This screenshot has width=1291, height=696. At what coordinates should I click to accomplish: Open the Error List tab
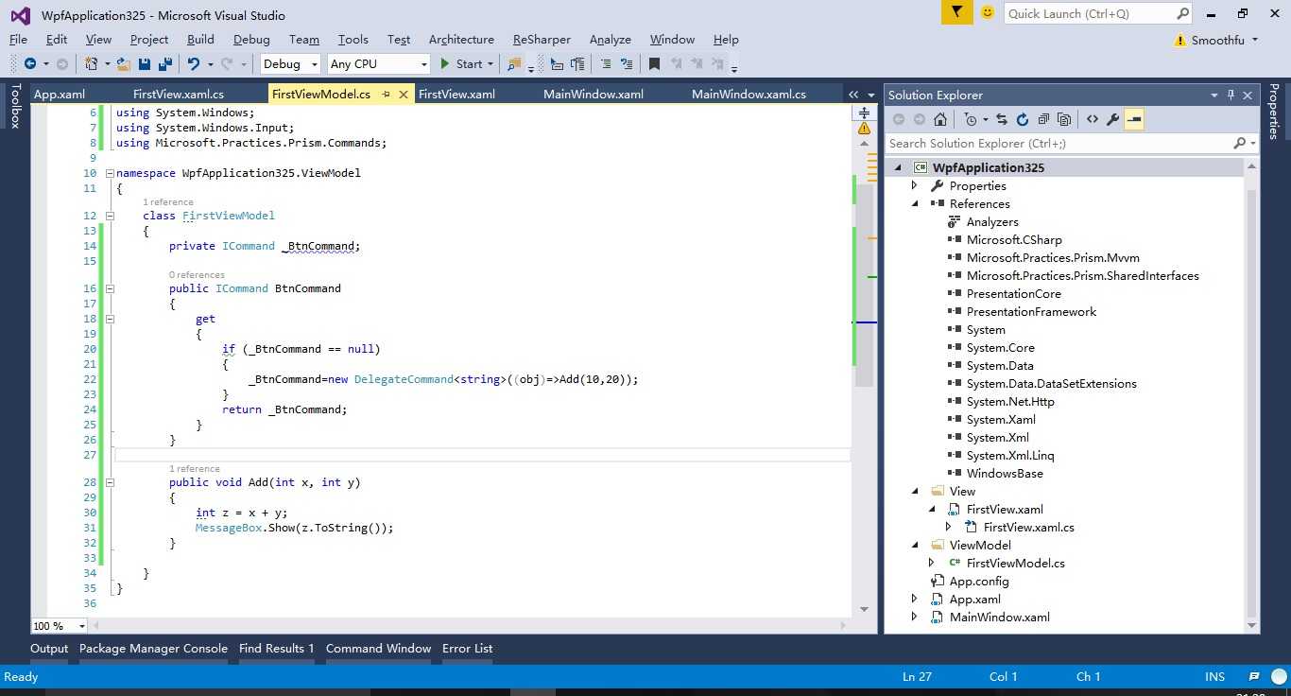point(467,649)
